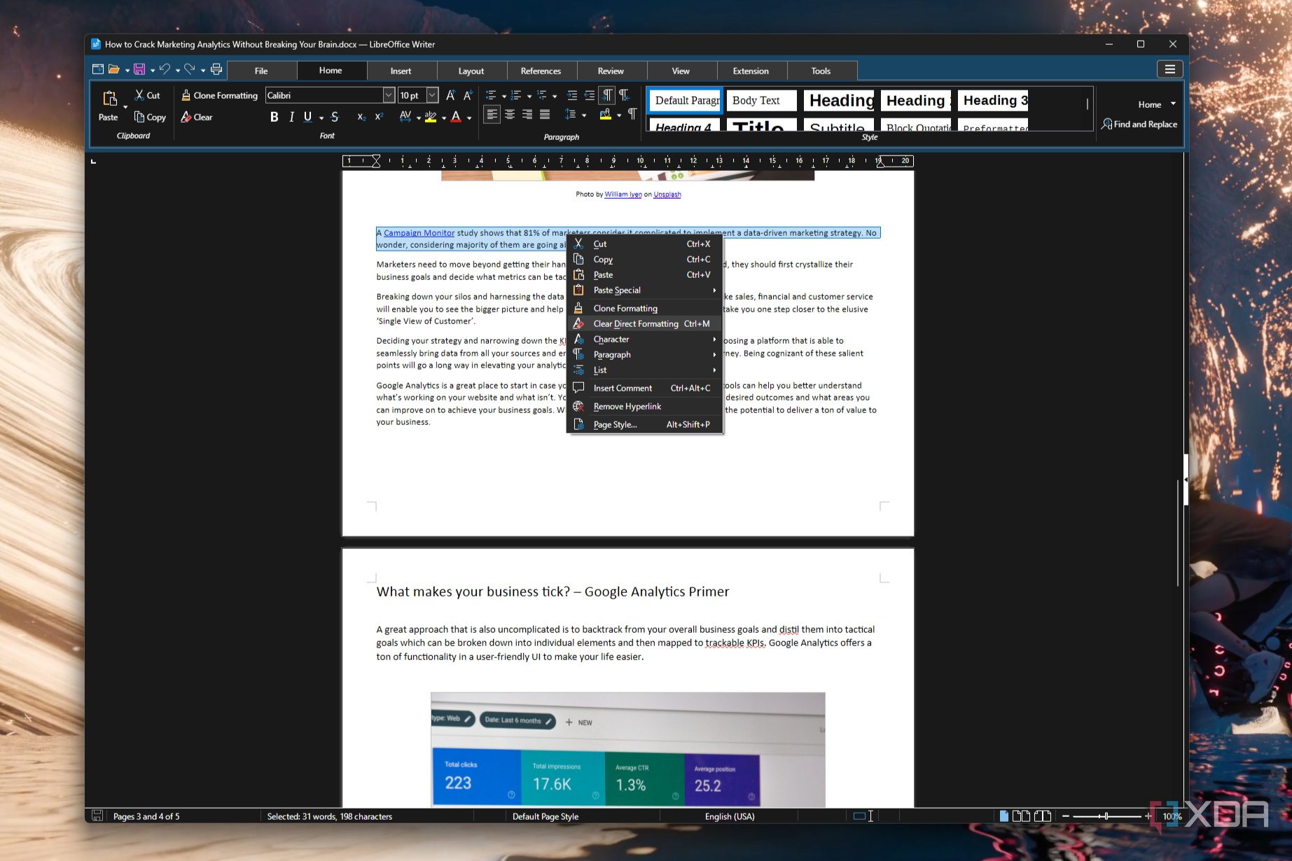Click the character spacing AV icon
The height and width of the screenshot is (861, 1292).
coord(405,117)
